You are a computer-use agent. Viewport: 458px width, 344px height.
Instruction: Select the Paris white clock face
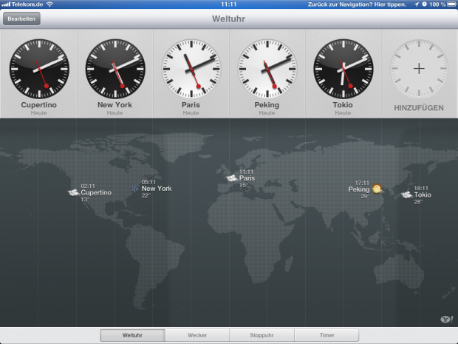[x=191, y=69]
